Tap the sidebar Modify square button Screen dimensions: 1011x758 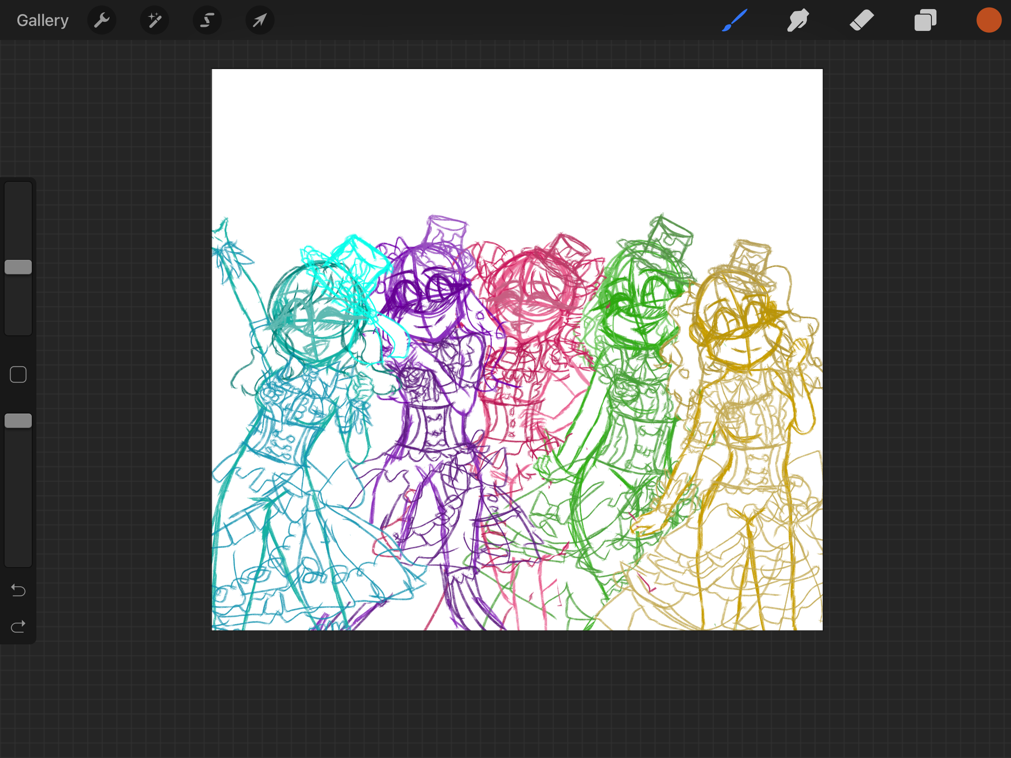tap(18, 374)
